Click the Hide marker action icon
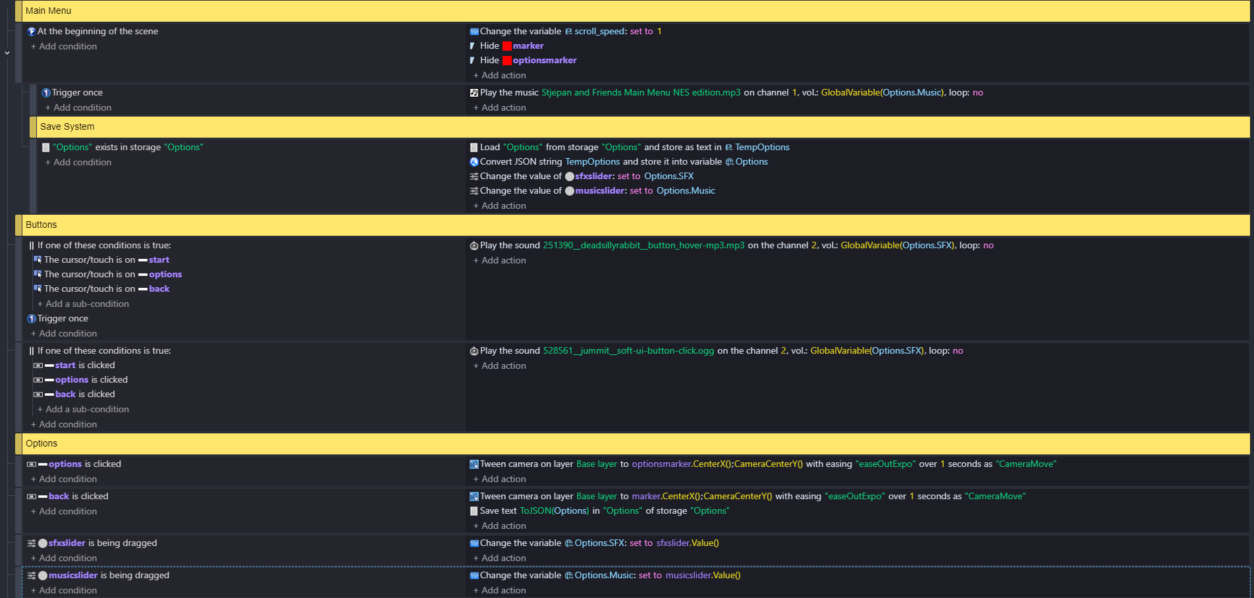 (x=473, y=46)
